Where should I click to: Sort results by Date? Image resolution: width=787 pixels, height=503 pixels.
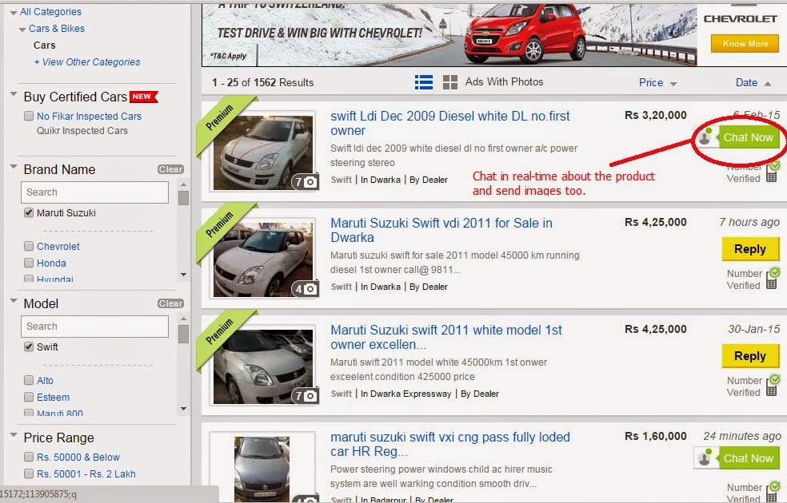753,83
